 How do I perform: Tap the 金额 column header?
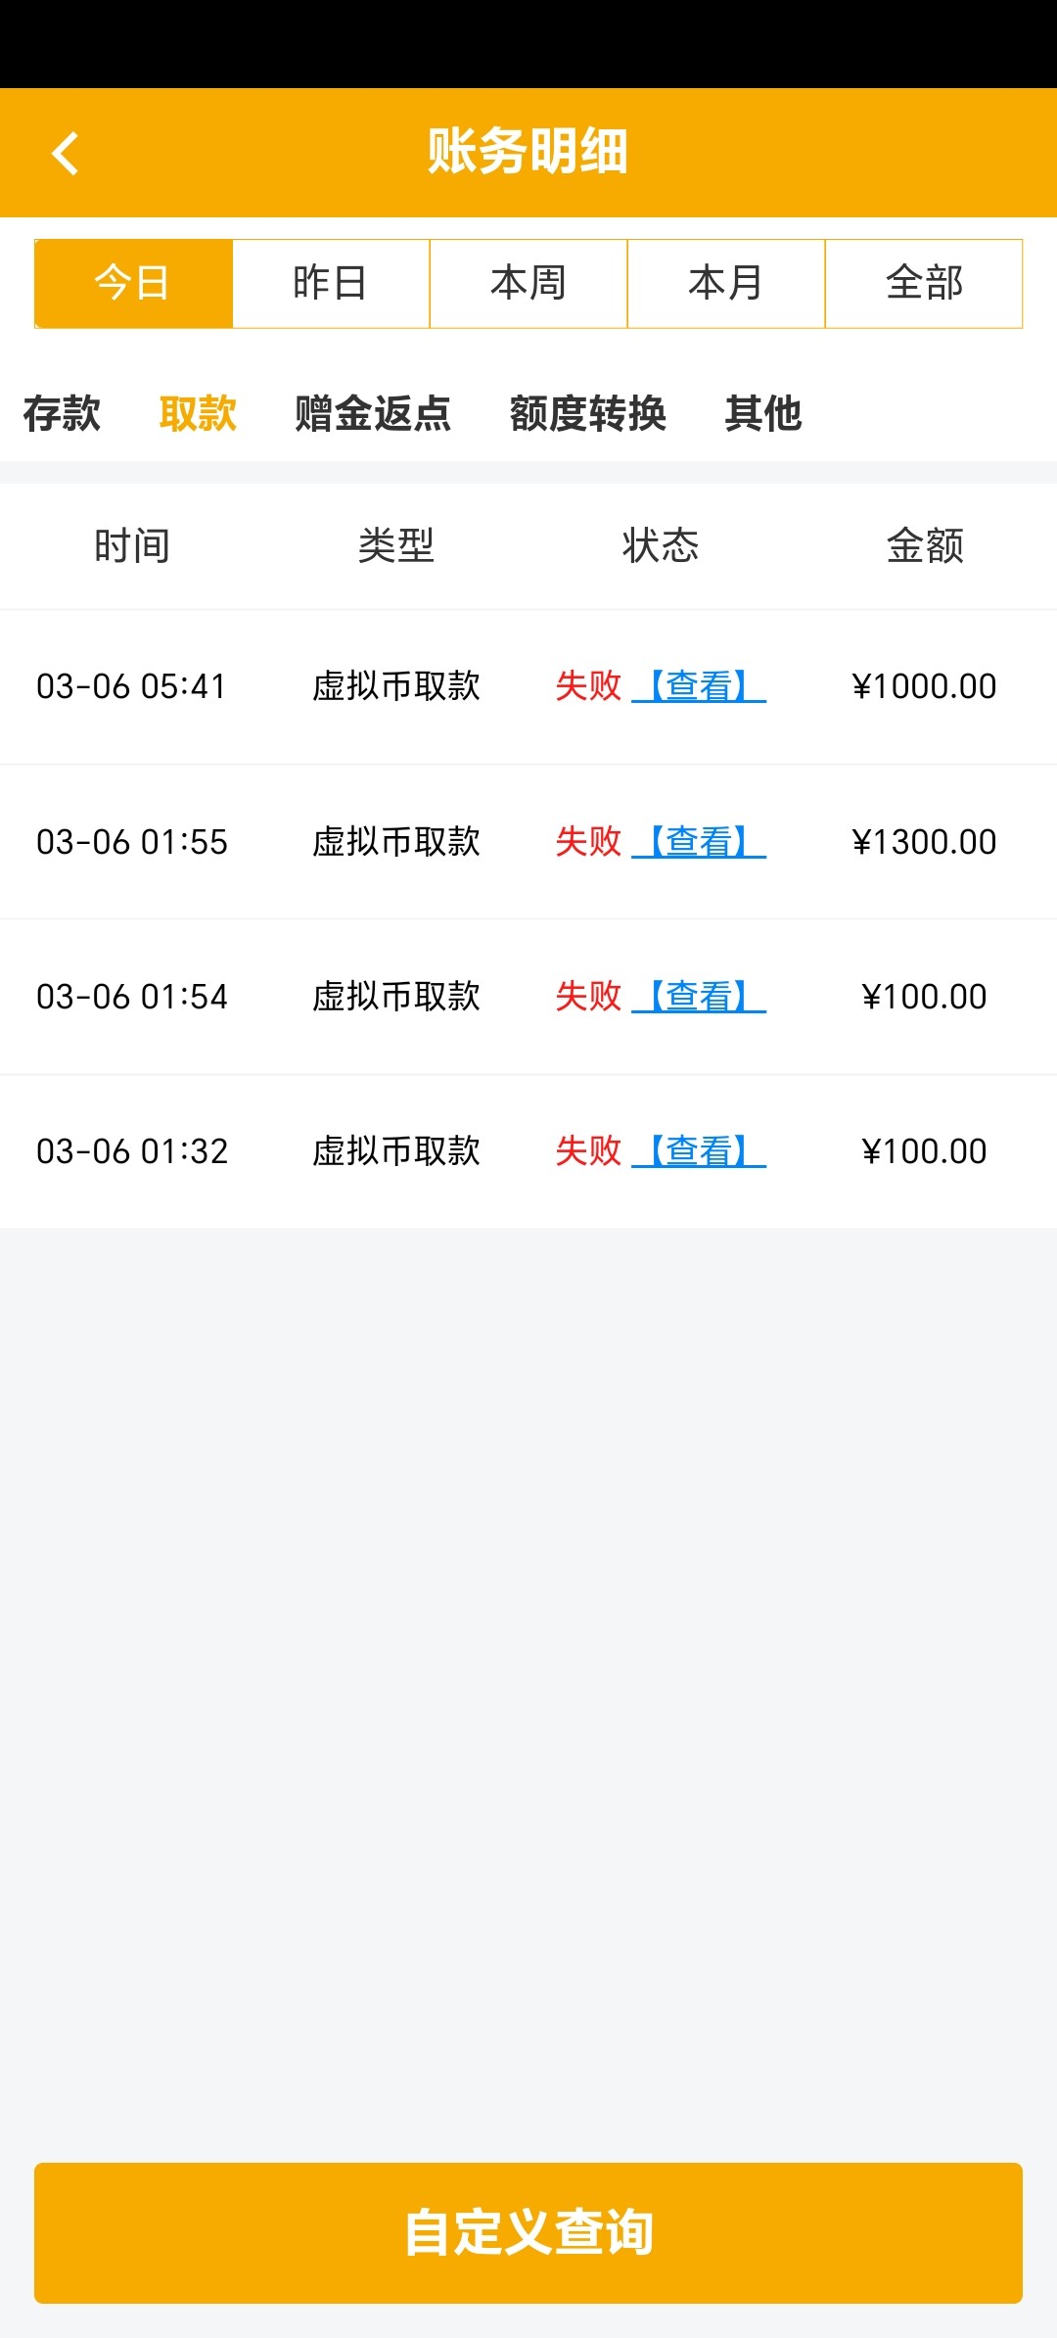coord(925,545)
